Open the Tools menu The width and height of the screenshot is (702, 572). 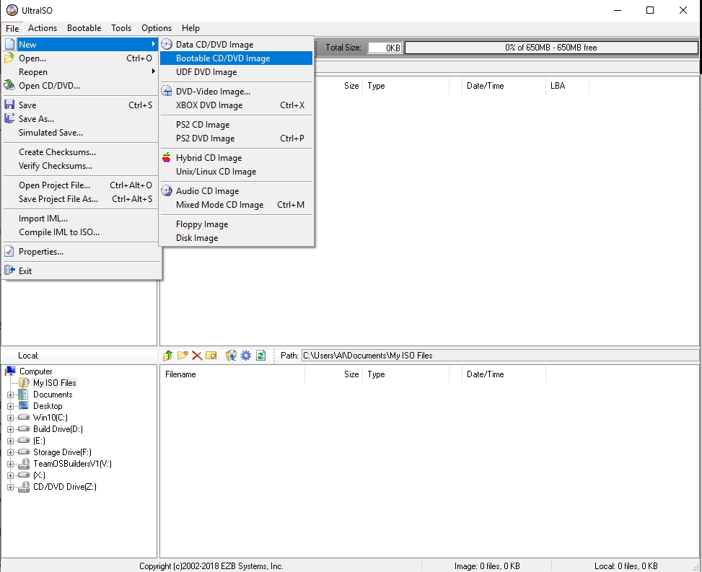121,27
